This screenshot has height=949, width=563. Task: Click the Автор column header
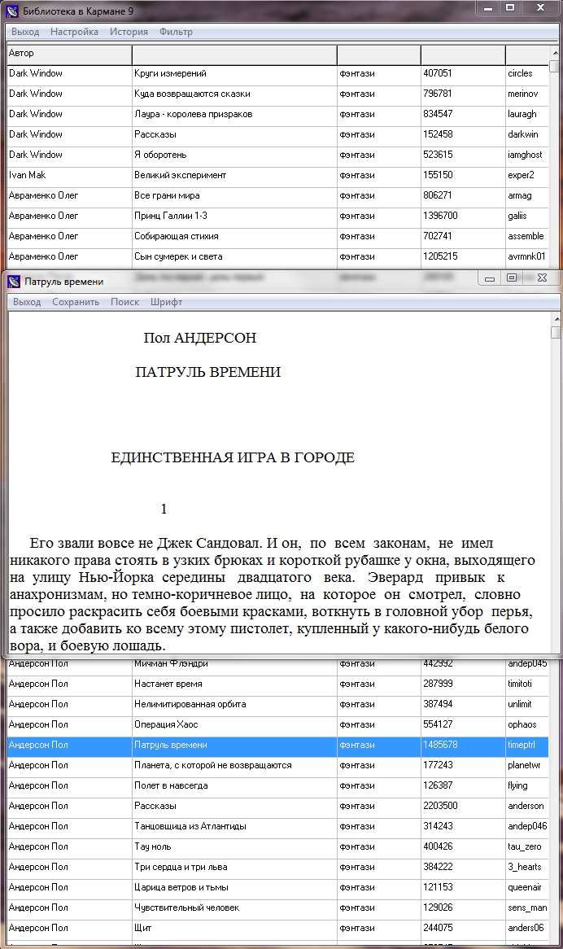[x=69, y=54]
